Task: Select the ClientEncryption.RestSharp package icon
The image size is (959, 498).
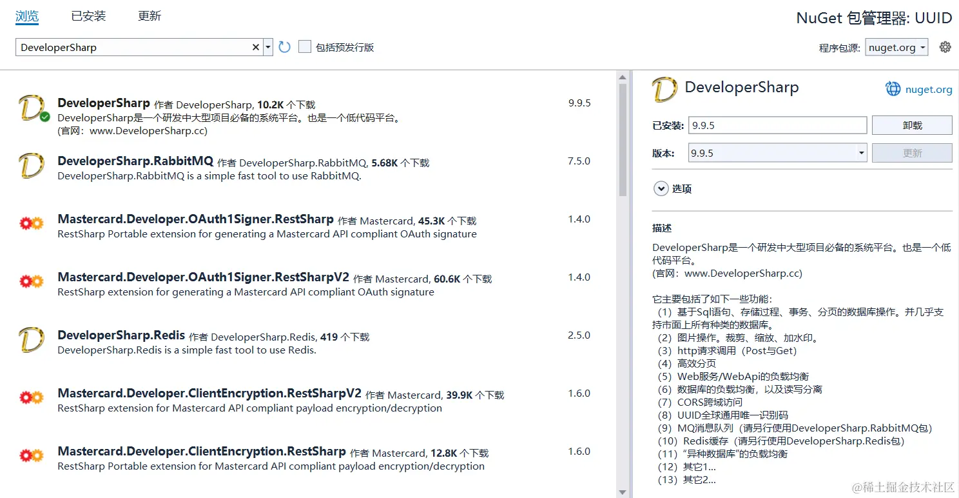Action: [31, 456]
